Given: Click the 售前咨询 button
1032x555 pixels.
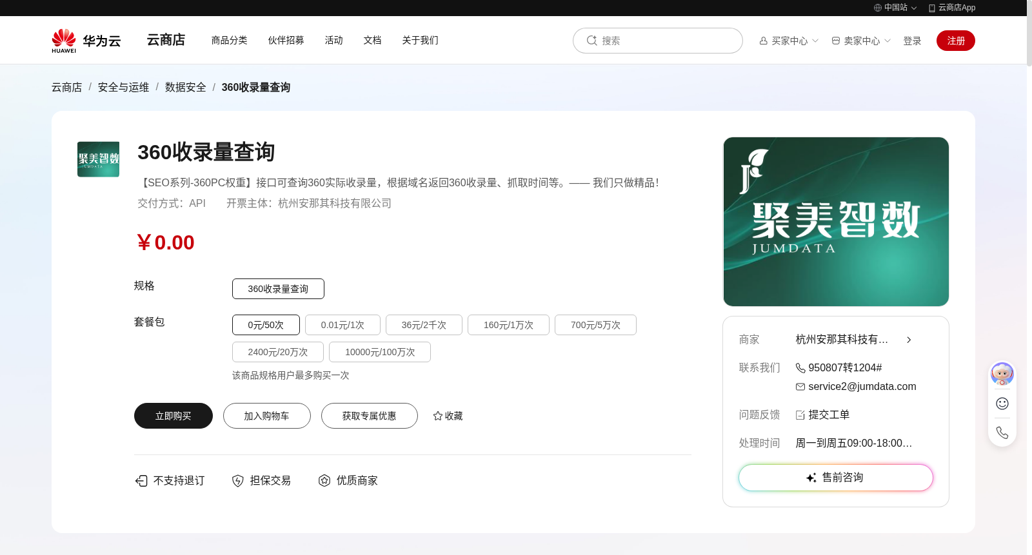Looking at the screenshot, I should (x=836, y=478).
